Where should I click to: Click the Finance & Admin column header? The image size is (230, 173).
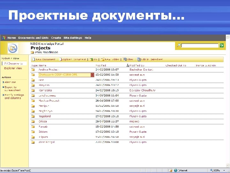(205, 65)
